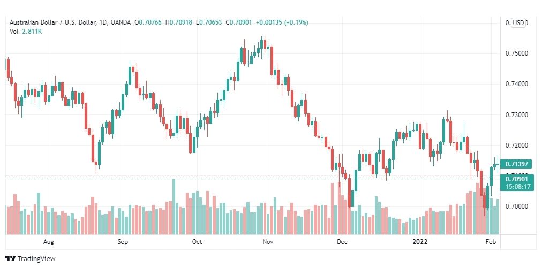This screenshot has height=268, width=542.
Task: Click the Feb label on time axis
Action: pyautogui.click(x=491, y=242)
